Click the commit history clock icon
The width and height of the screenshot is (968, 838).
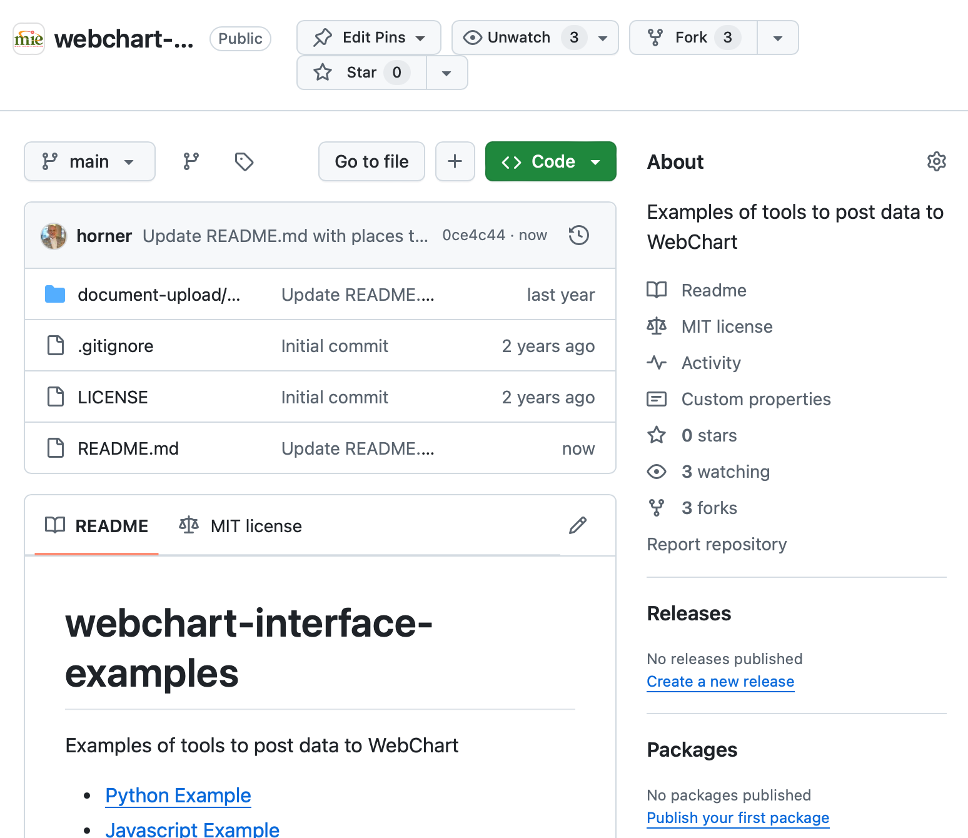(579, 235)
